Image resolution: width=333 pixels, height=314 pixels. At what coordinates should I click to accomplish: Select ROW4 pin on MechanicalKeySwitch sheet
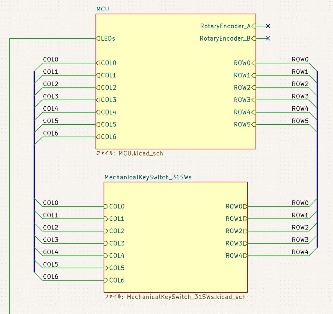(236, 256)
